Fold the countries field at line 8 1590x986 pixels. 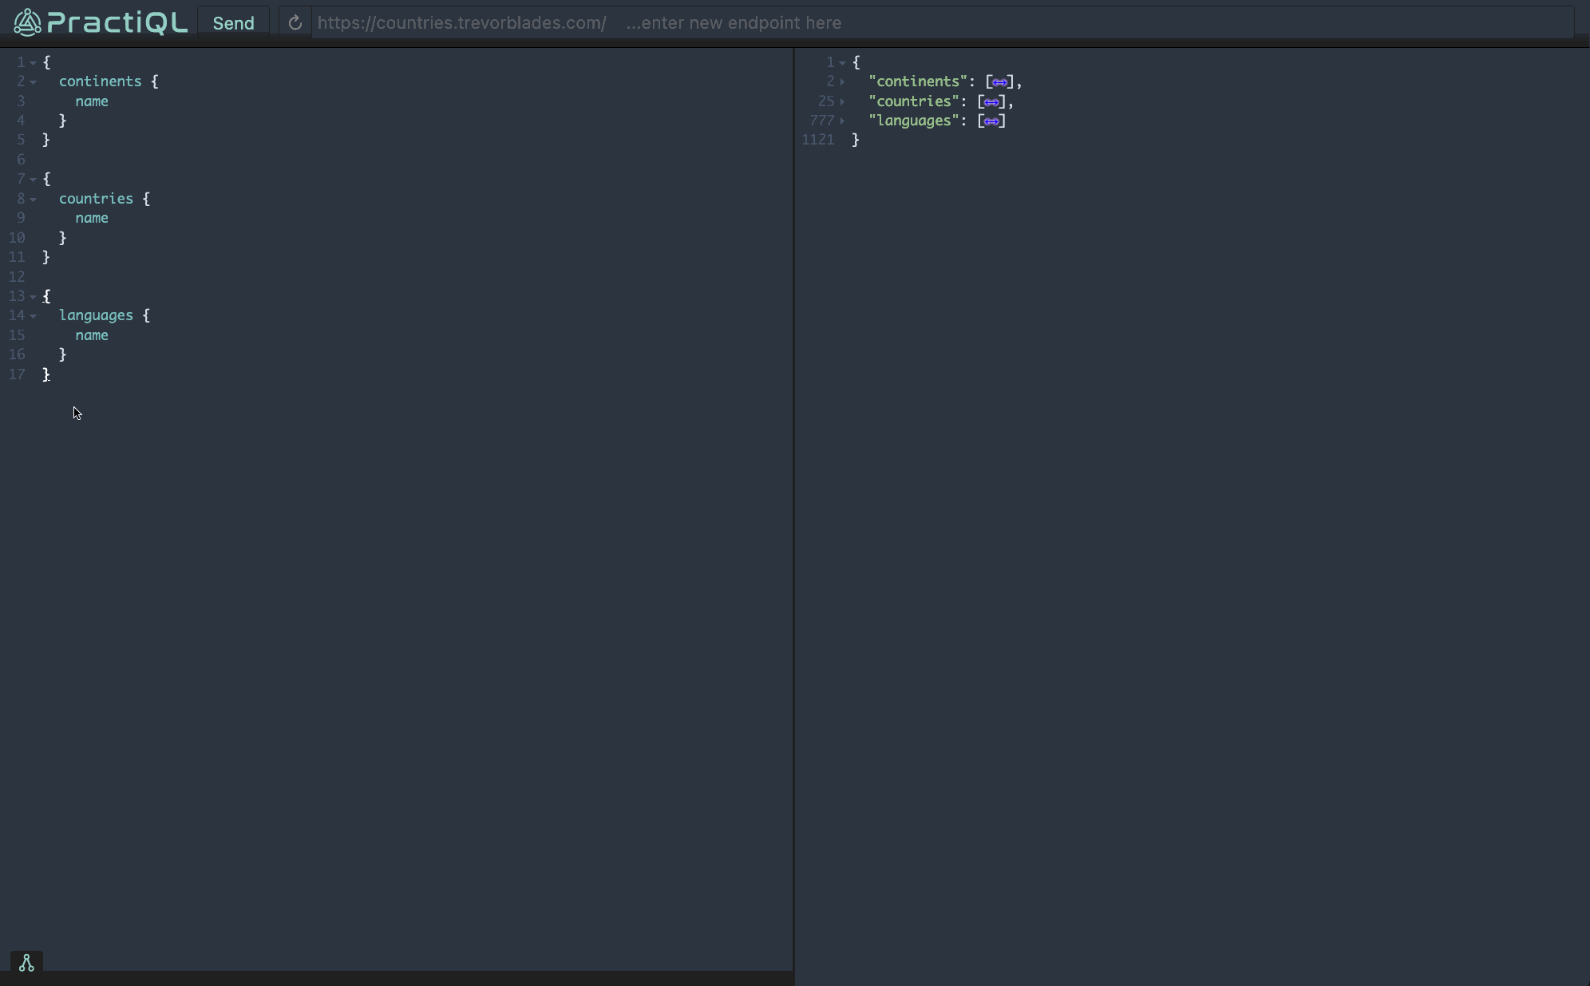(x=33, y=200)
